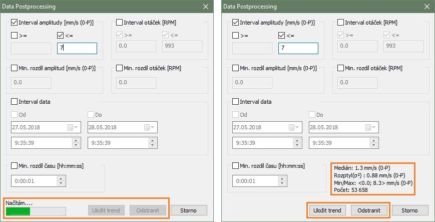Increase Od time 9:35:39 in left dialog
The width and height of the screenshot is (435, 222).
[76, 140]
